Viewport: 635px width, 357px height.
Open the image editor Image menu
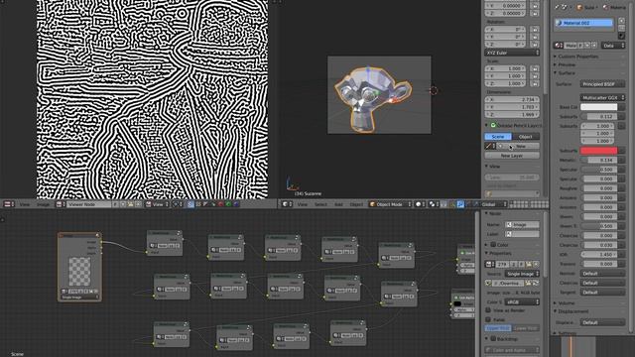(43, 204)
